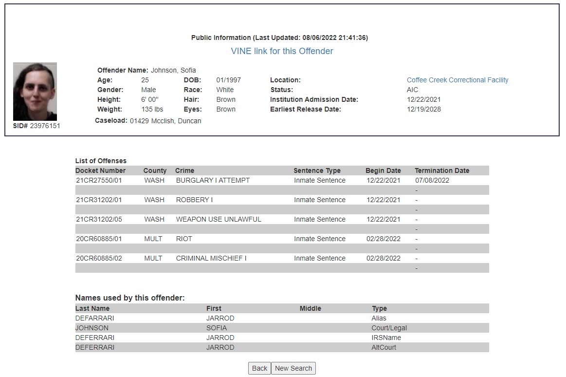Click the New Search button
Image resolution: width=566 pixels, height=377 pixels.
(x=293, y=368)
